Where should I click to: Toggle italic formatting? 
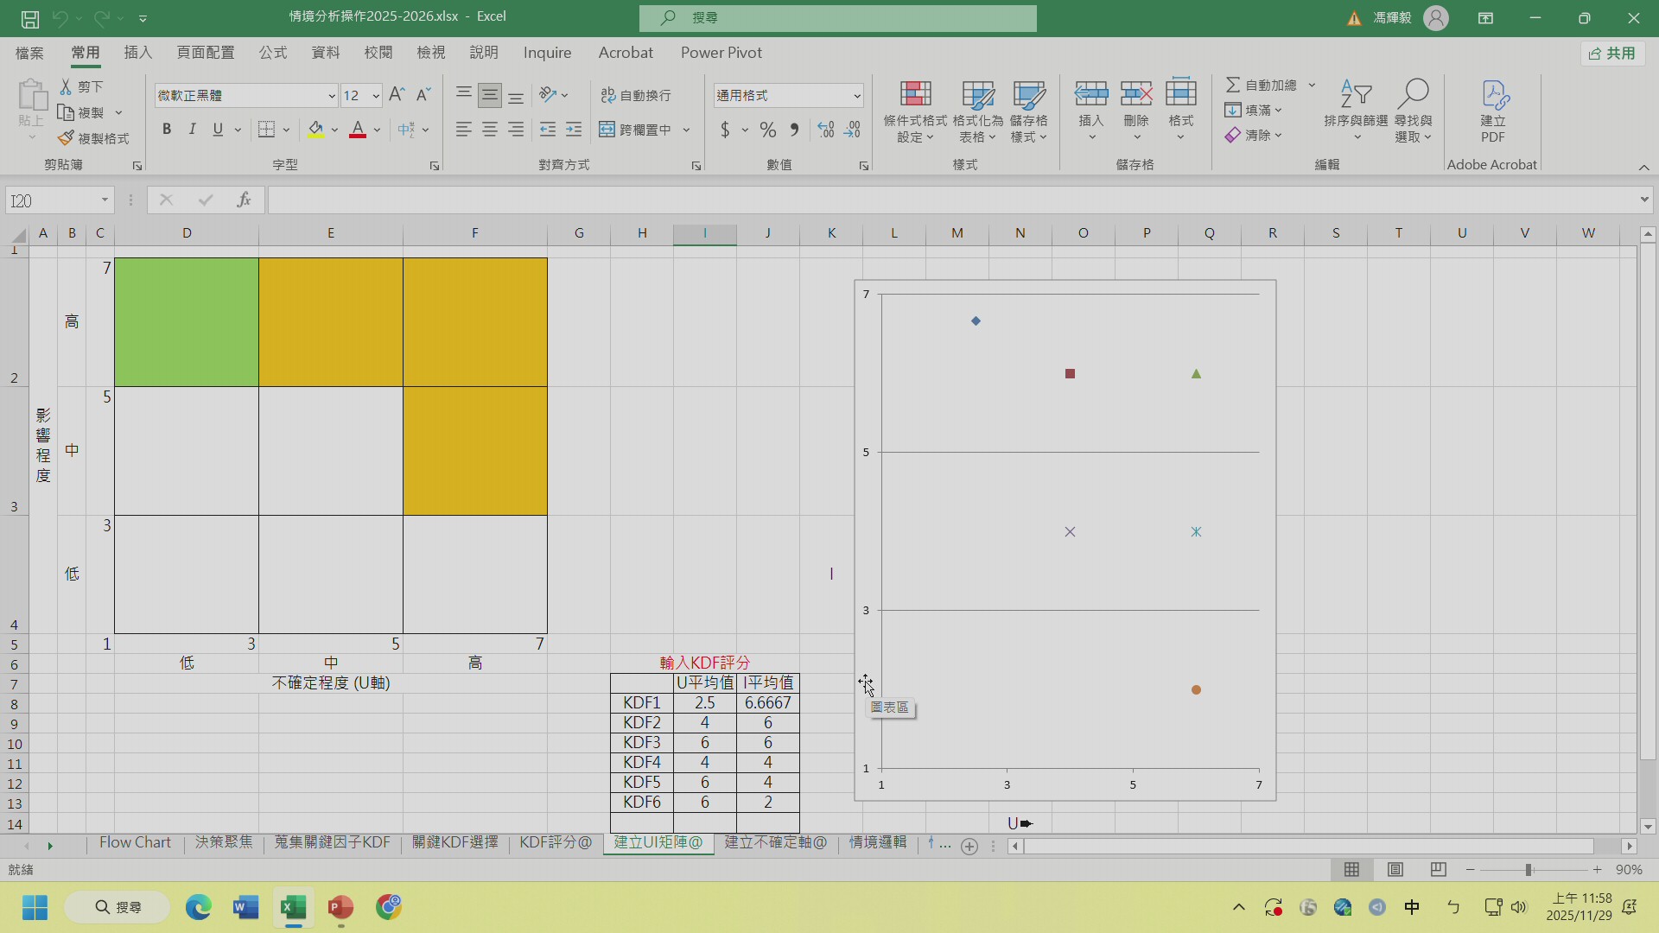(x=192, y=130)
